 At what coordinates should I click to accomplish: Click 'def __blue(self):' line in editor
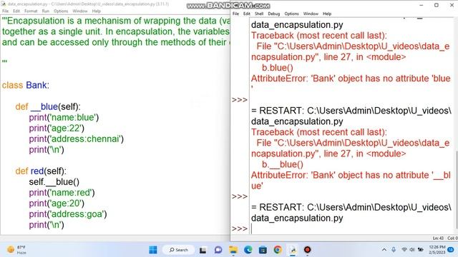click(48, 106)
